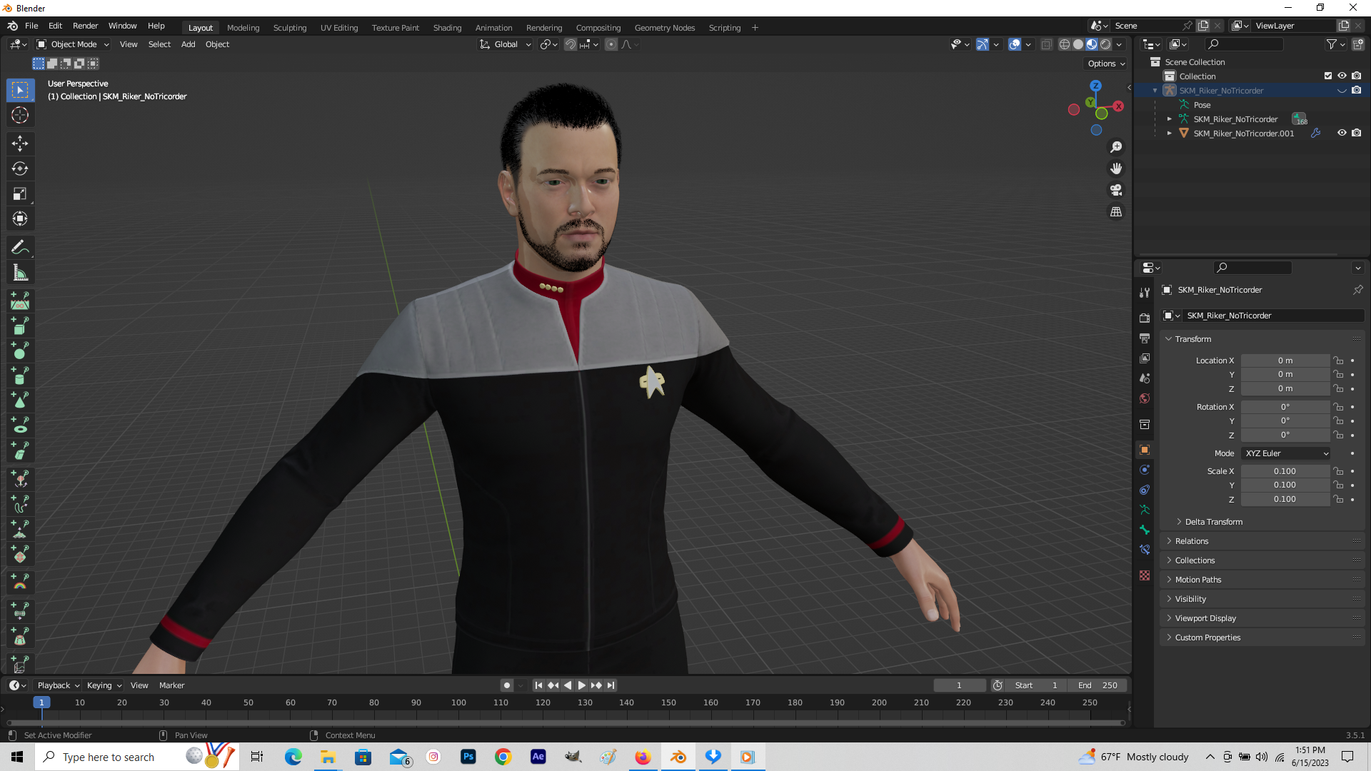Launch Photoshop from the taskbar

pyautogui.click(x=468, y=757)
